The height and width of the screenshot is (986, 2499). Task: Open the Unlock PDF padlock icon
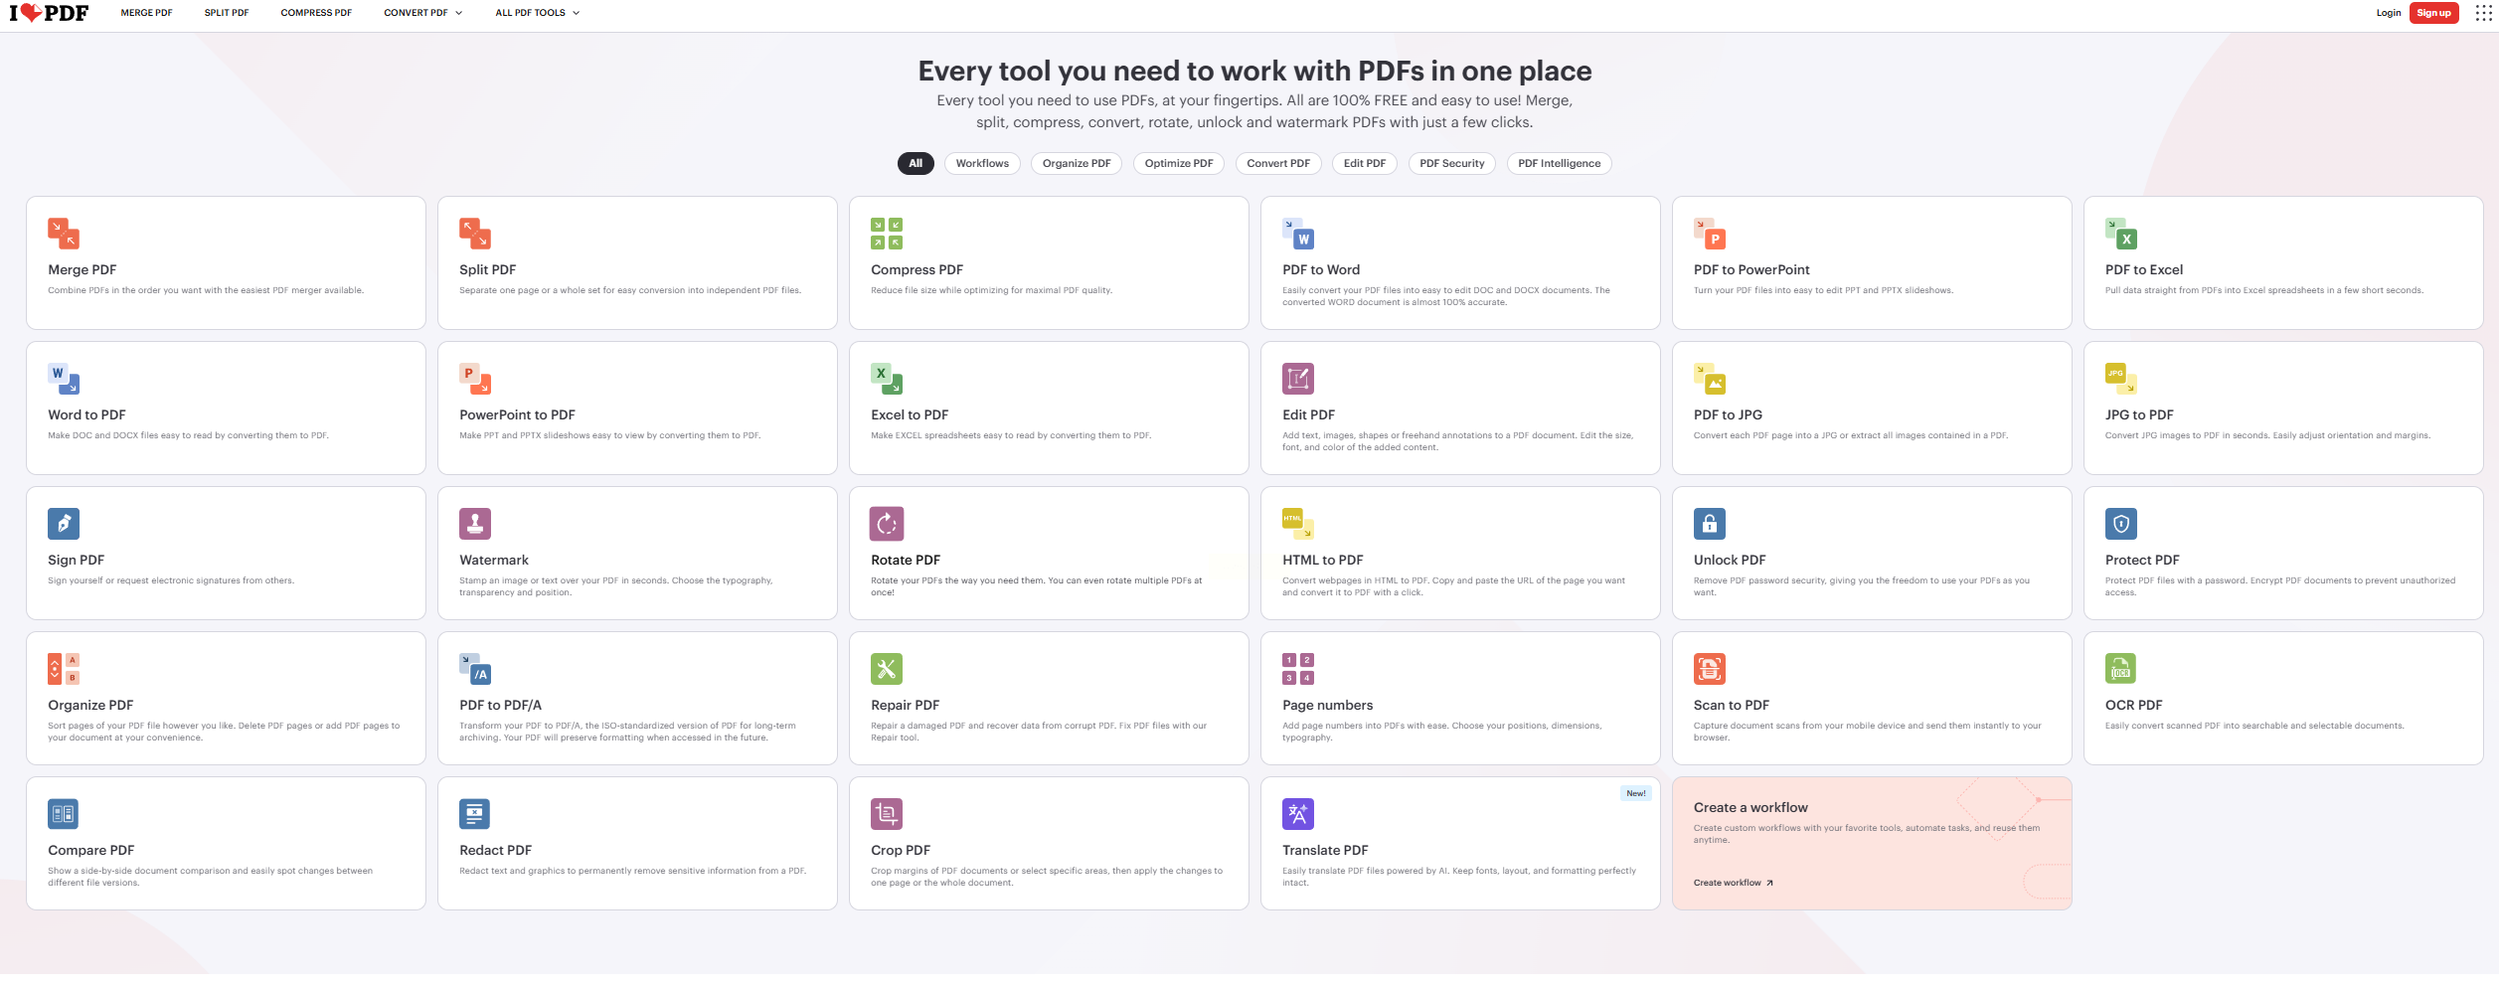1710,524
